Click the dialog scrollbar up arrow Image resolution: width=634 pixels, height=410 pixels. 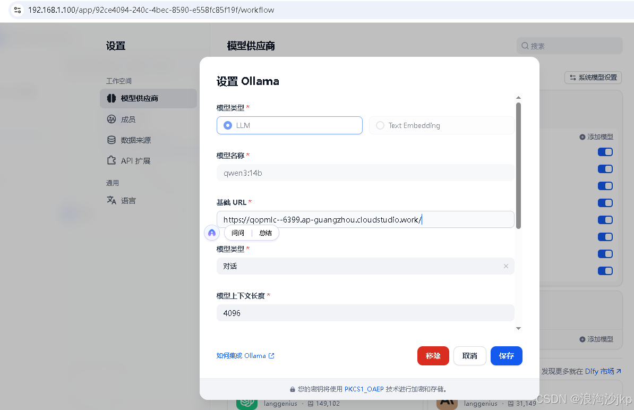tap(518, 97)
